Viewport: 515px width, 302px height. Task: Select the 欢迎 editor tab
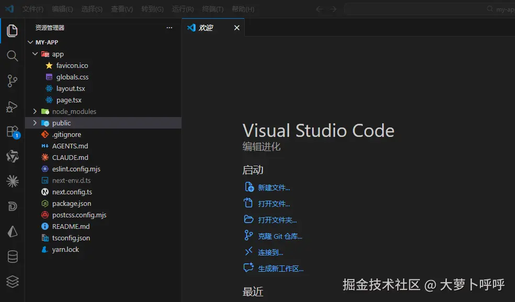pos(213,28)
